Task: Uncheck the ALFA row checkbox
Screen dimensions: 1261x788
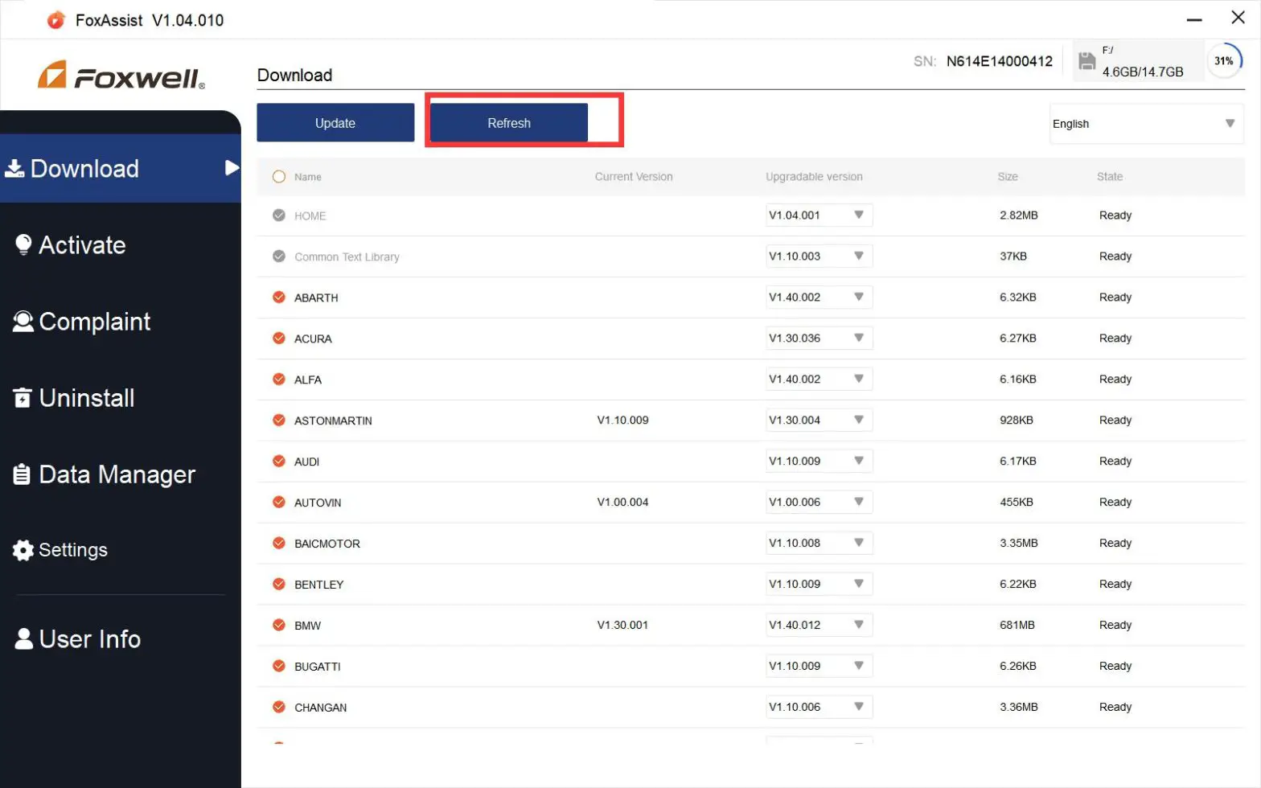Action: coord(279,380)
